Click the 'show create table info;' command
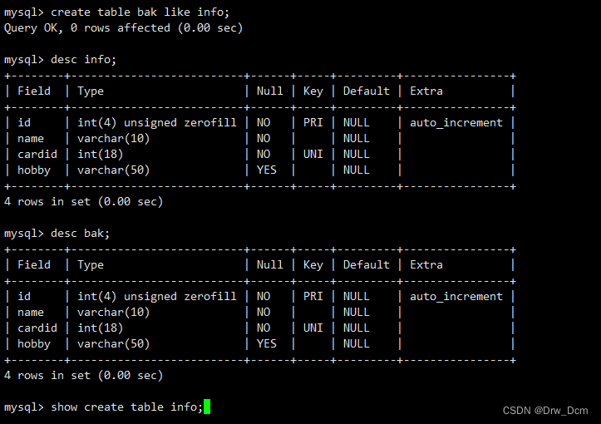This screenshot has width=601, height=424. point(127,407)
